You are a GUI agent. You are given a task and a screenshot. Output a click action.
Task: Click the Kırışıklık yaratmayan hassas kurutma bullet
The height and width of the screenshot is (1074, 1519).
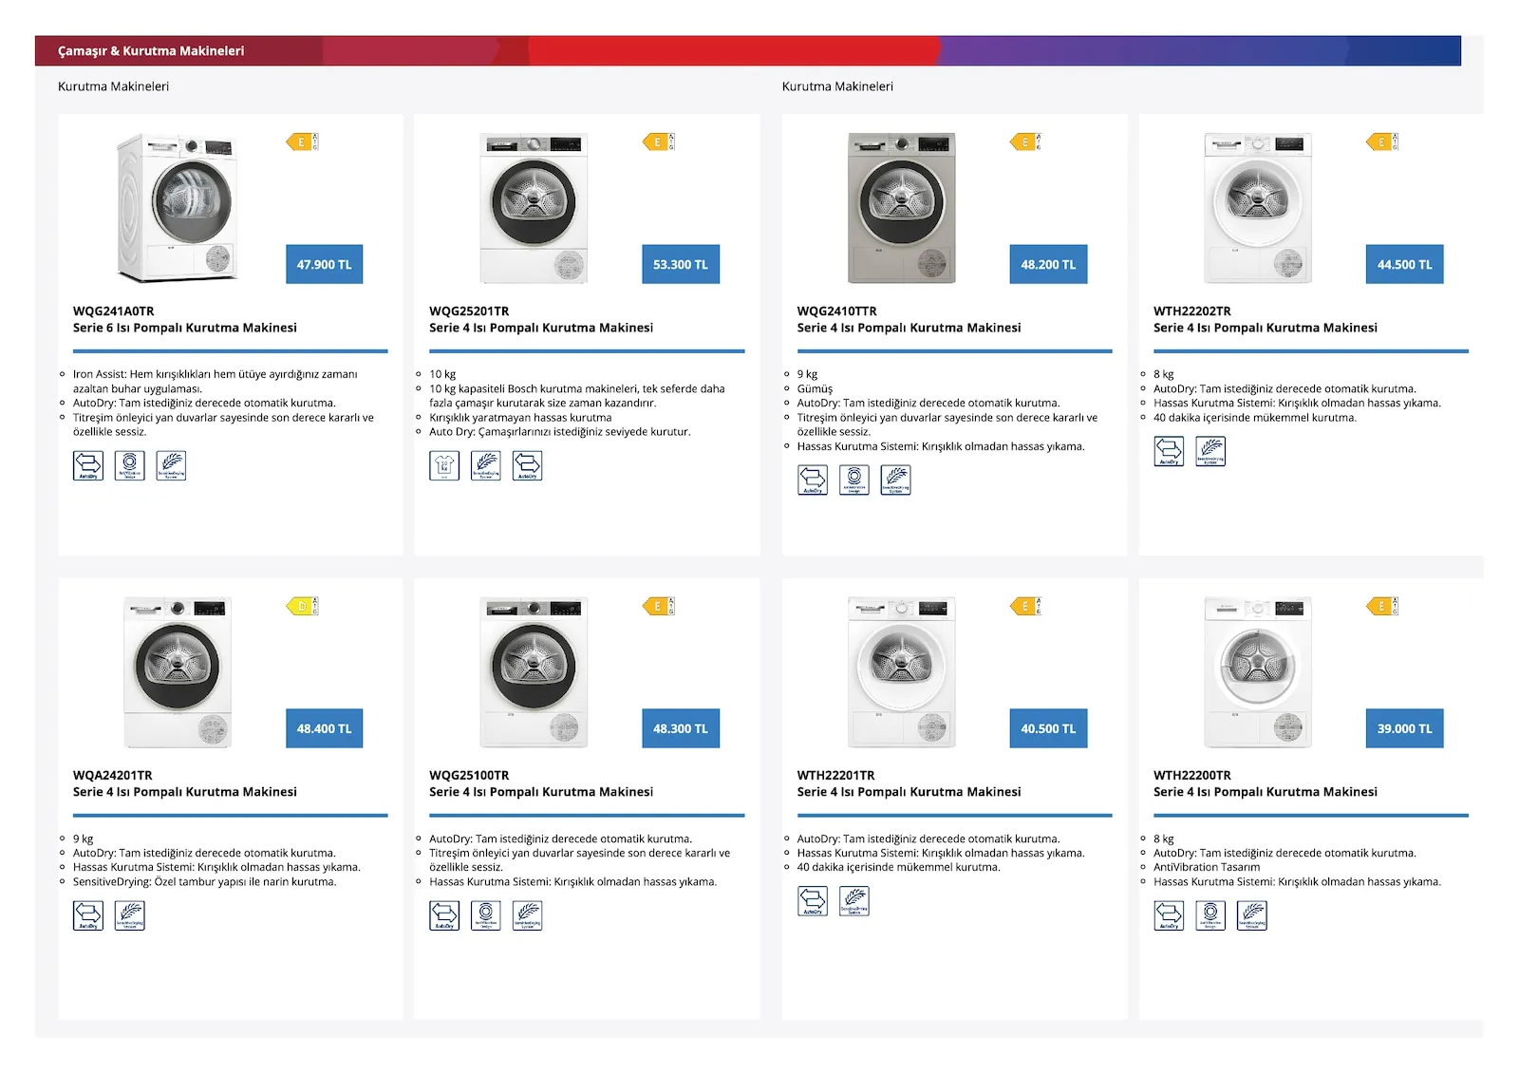click(520, 418)
